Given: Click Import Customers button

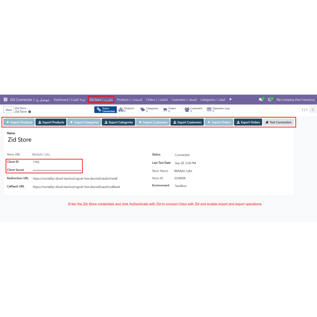Looking at the screenshot, I should pyautogui.click(x=153, y=122).
